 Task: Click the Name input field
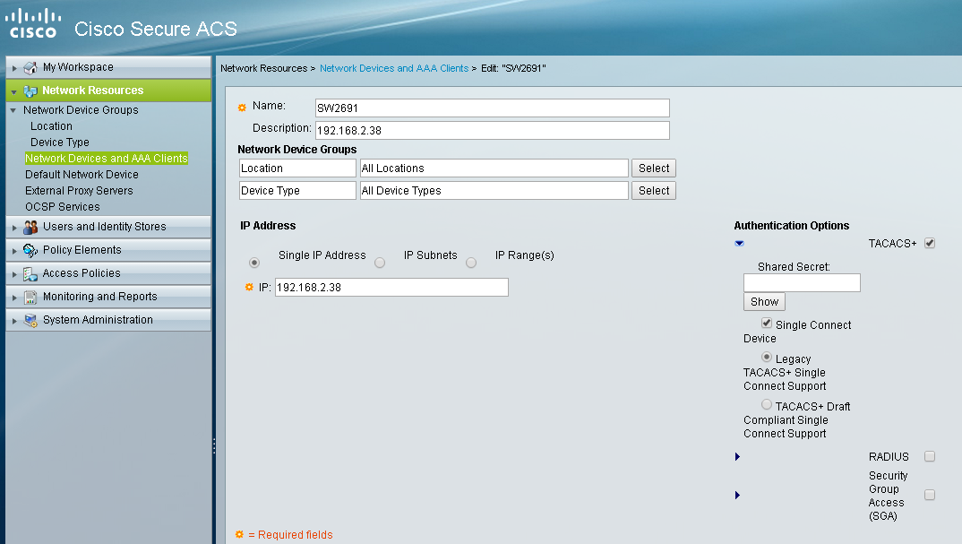pos(492,108)
